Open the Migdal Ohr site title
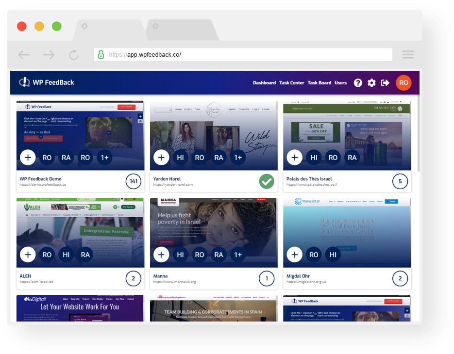The height and width of the screenshot is (354, 454). coord(298,276)
